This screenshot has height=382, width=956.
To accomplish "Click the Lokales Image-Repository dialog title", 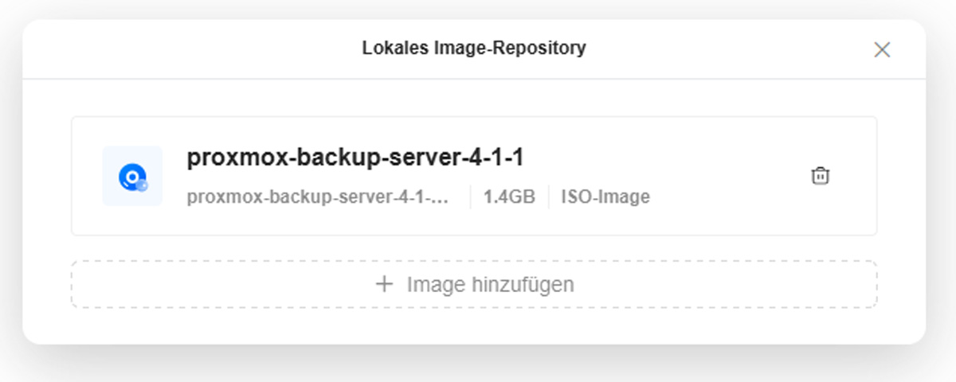I will [x=474, y=48].
